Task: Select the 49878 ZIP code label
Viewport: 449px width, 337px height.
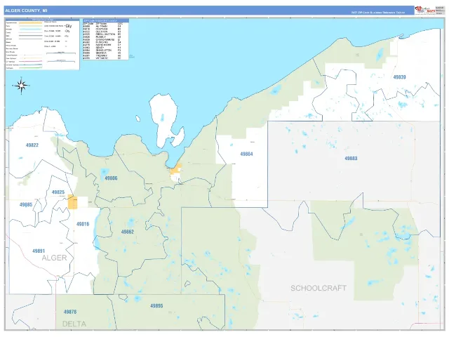Action: click(70, 312)
